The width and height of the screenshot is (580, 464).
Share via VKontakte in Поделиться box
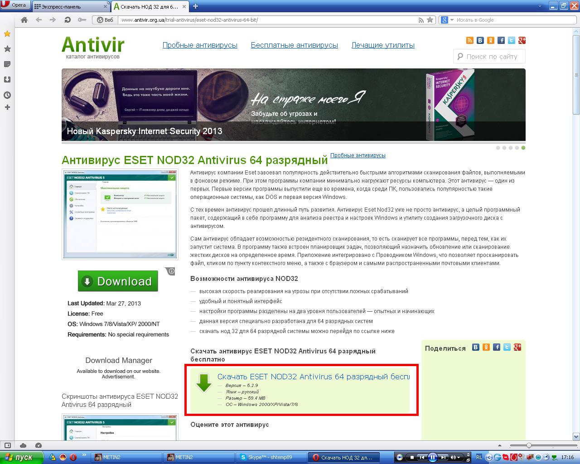[476, 347]
